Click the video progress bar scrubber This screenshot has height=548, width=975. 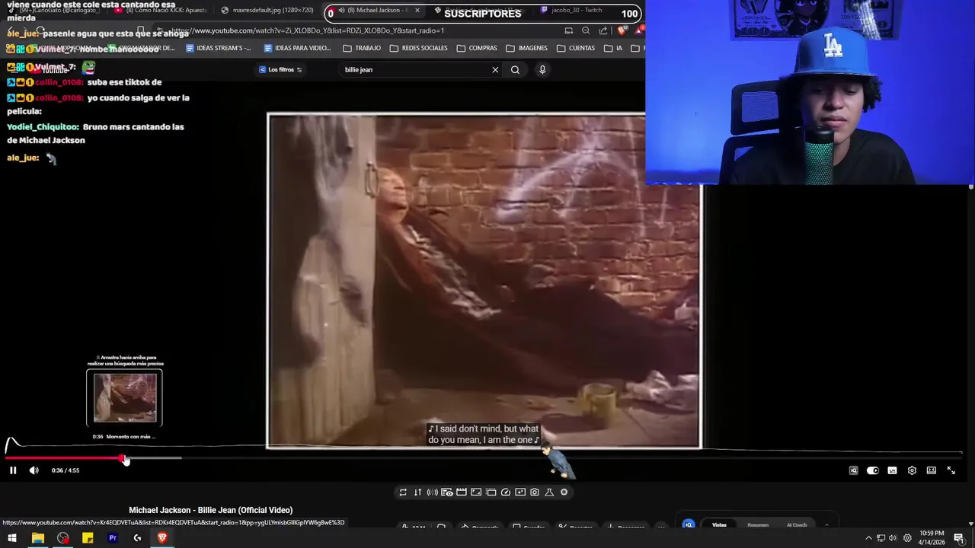tap(123, 458)
